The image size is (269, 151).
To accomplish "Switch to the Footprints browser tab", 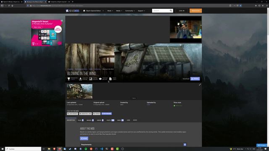I will (58, 2).
